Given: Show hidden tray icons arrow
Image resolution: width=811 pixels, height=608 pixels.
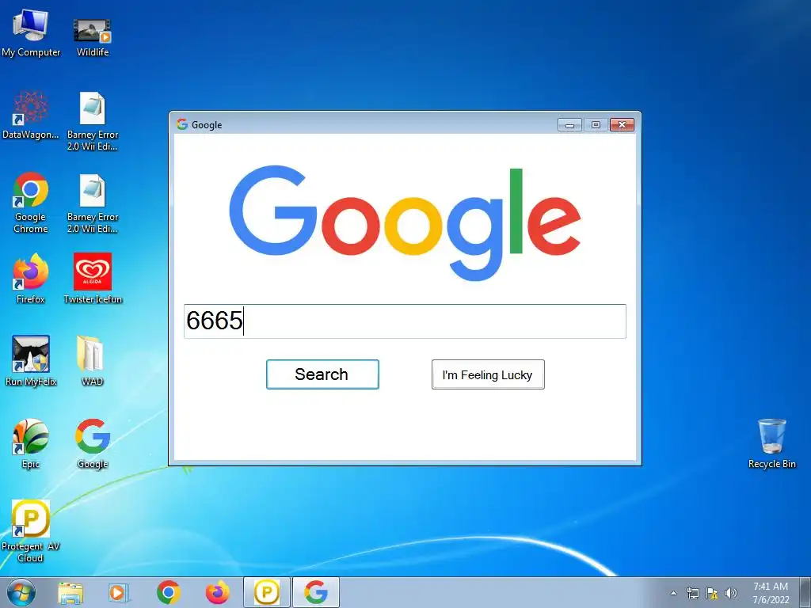Looking at the screenshot, I should 673,593.
